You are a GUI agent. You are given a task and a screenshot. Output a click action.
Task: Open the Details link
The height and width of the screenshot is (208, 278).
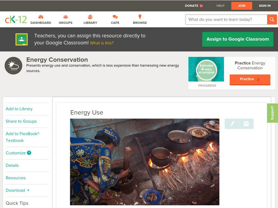pyautogui.click(x=12, y=166)
